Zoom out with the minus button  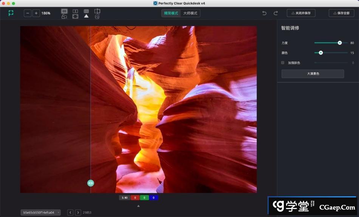[28, 13]
